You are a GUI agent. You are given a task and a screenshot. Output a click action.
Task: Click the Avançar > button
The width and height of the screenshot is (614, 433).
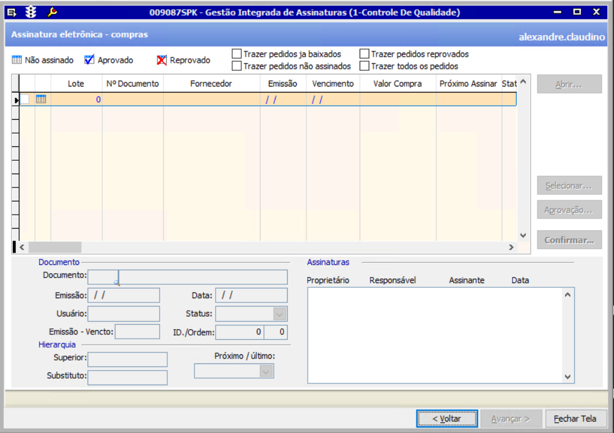511,418
